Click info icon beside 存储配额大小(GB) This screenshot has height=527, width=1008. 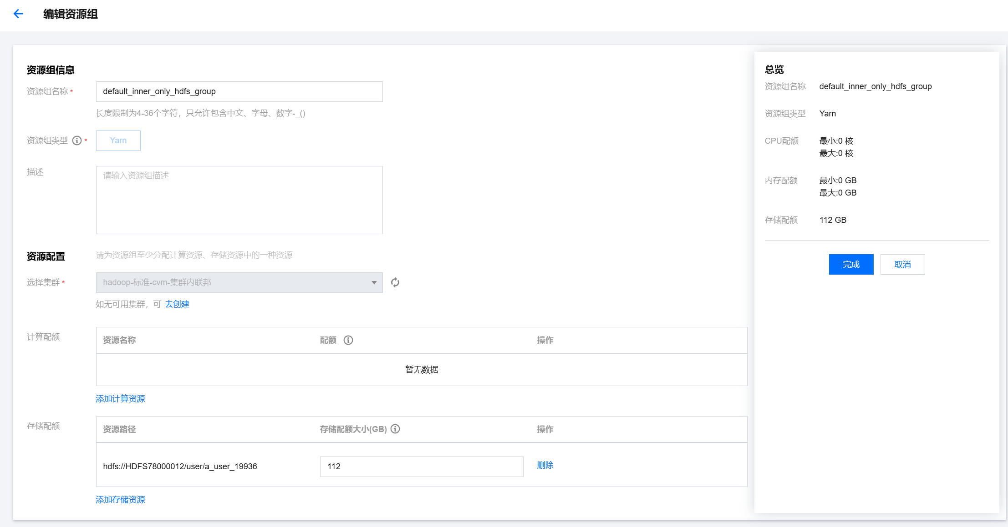coord(395,429)
